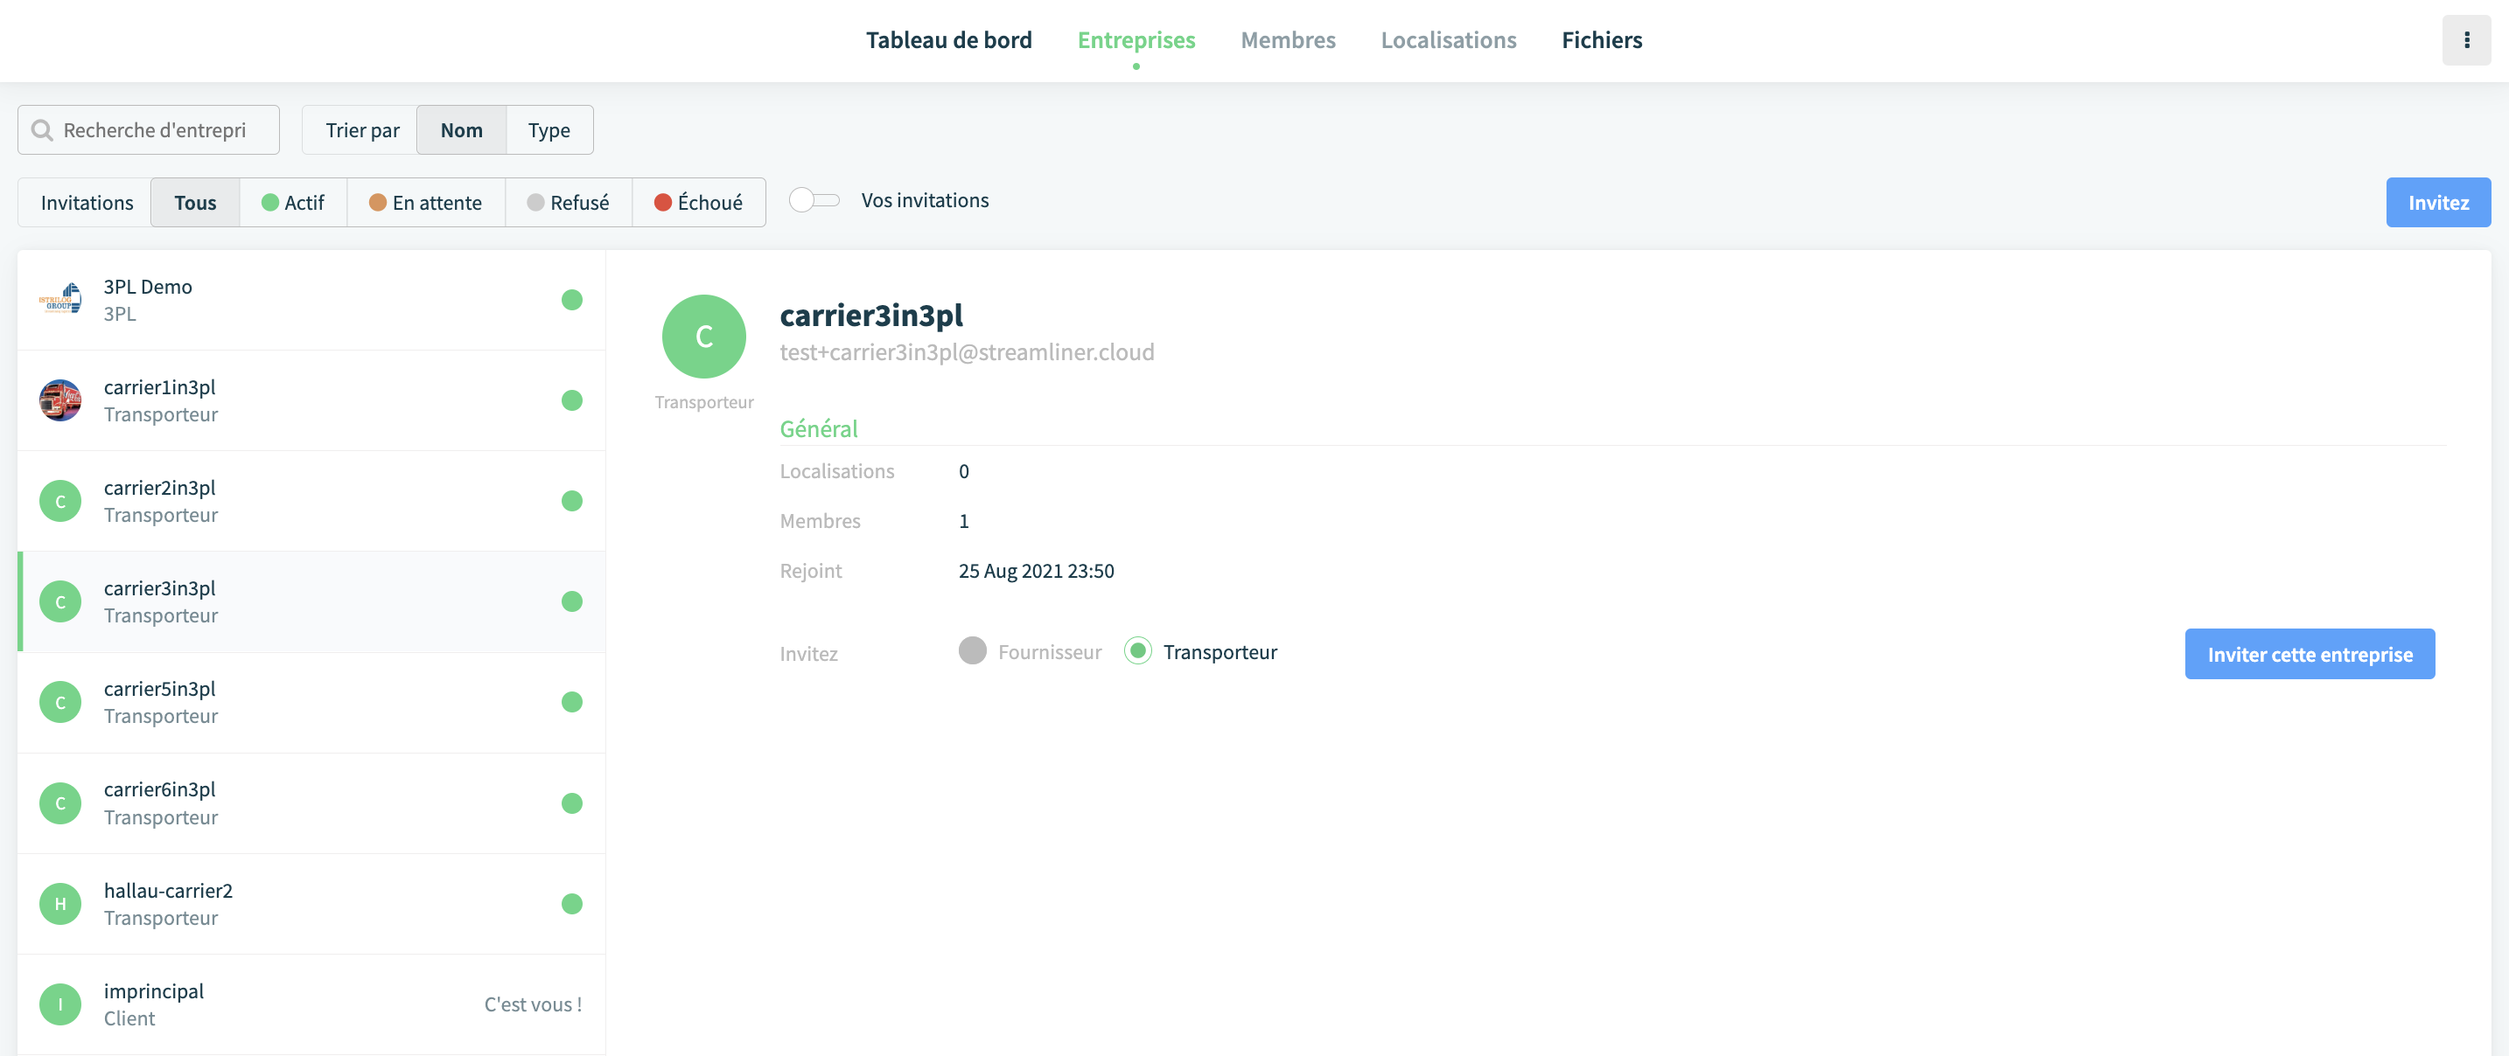Click the carrier3in3pl list avatar
This screenshot has height=1056, width=2509.
pyautogui.click(x=60, y=601)
